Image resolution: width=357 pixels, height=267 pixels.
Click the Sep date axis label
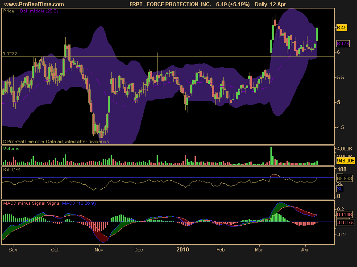(13, 250)
